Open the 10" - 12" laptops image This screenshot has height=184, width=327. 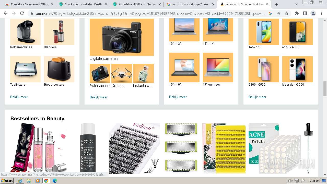184,30
